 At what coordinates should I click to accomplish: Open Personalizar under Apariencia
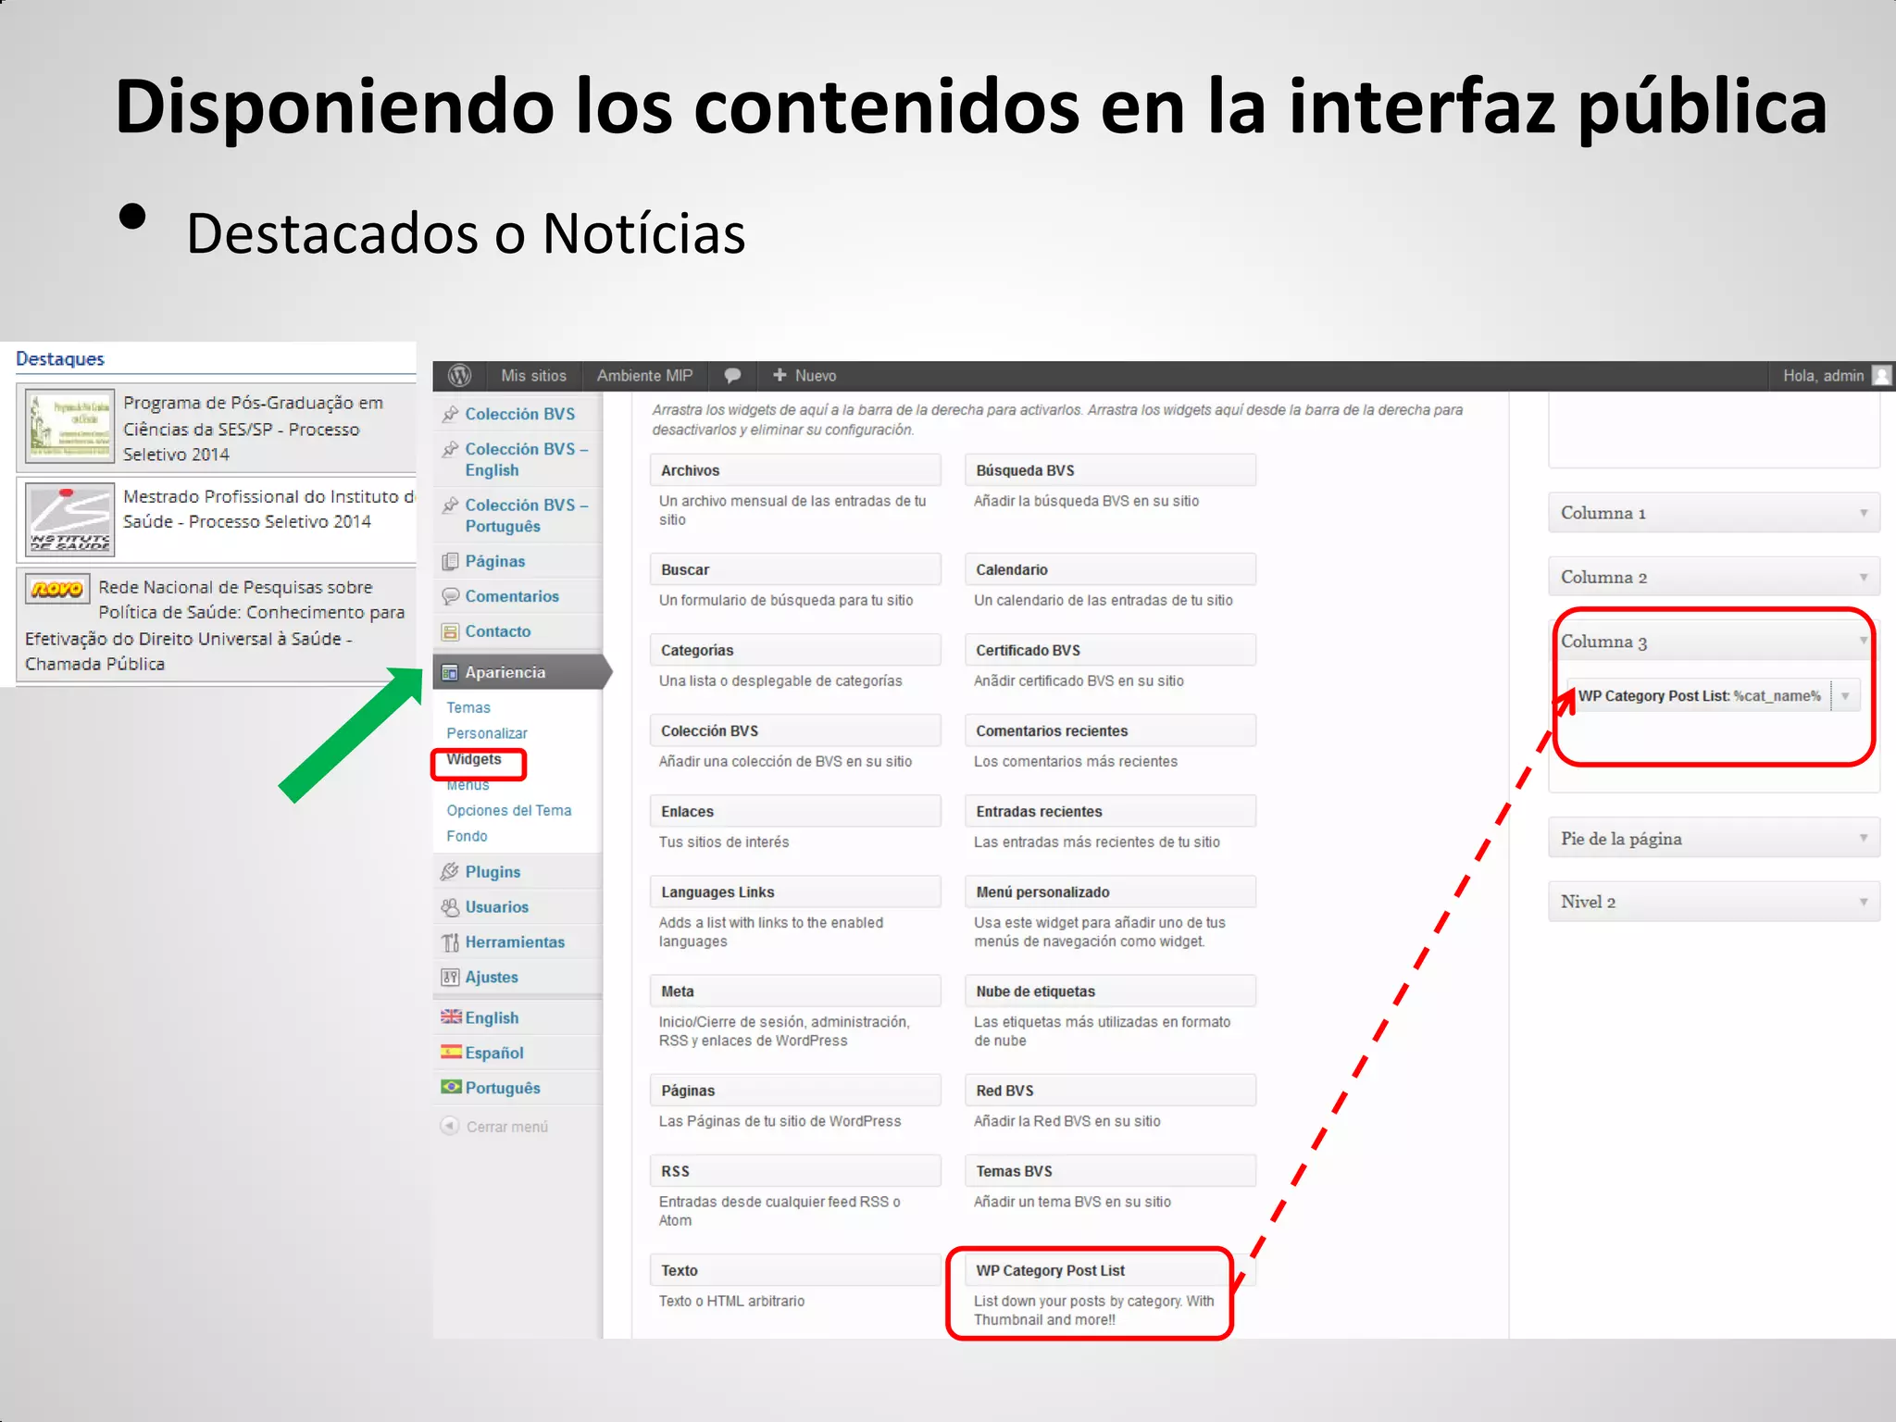[x=487, y=733]
